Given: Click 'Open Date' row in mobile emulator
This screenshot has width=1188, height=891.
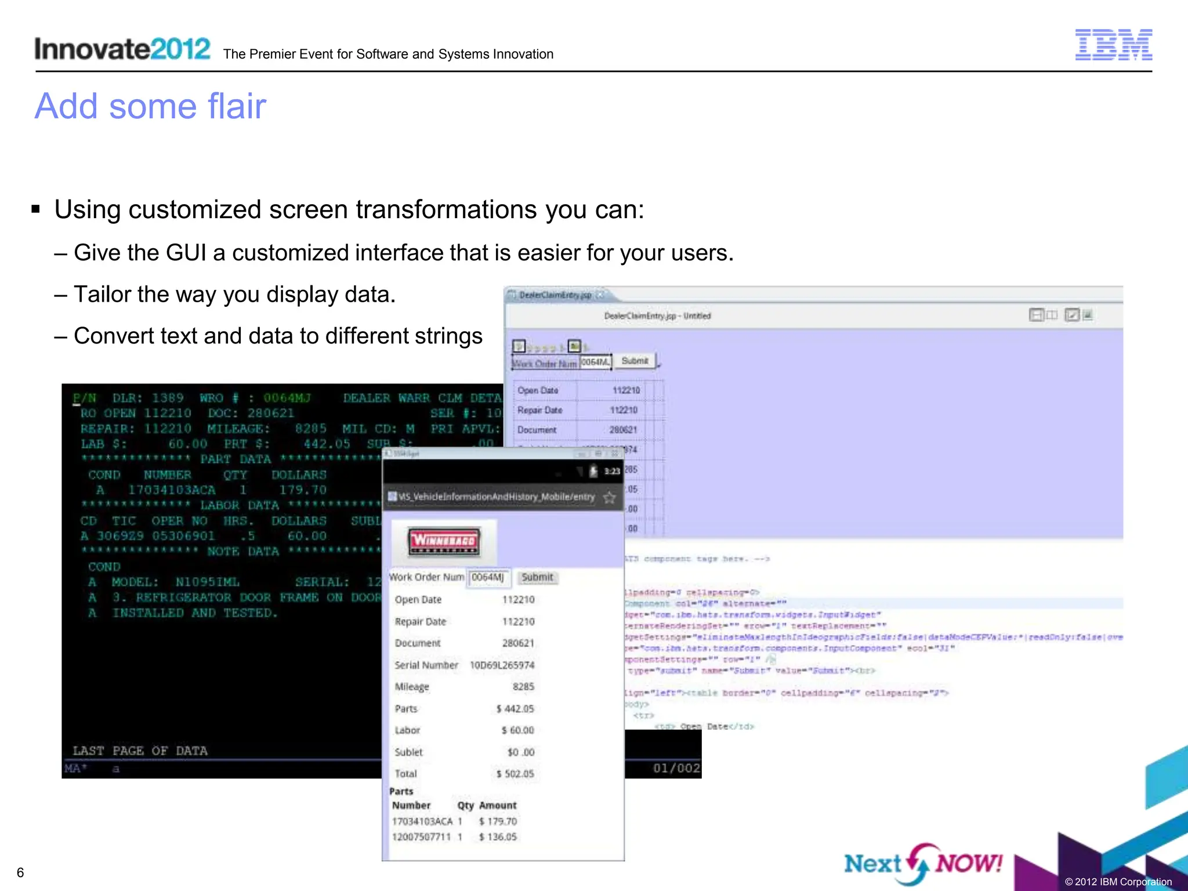Looking at the screenshot, I should coord(465,600).
